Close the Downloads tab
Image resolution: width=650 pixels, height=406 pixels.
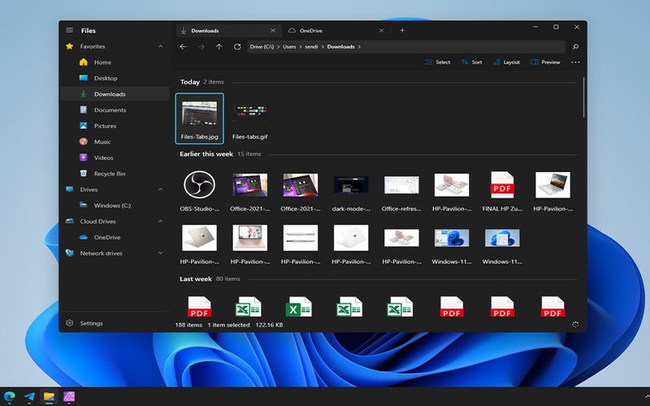(x=273, y=30)
